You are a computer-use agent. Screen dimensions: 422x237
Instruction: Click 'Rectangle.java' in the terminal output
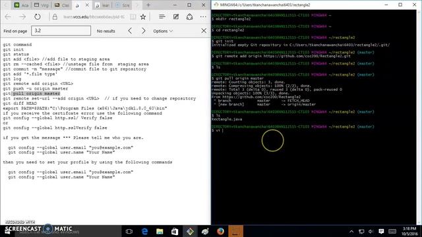click(x=227, y=119)
